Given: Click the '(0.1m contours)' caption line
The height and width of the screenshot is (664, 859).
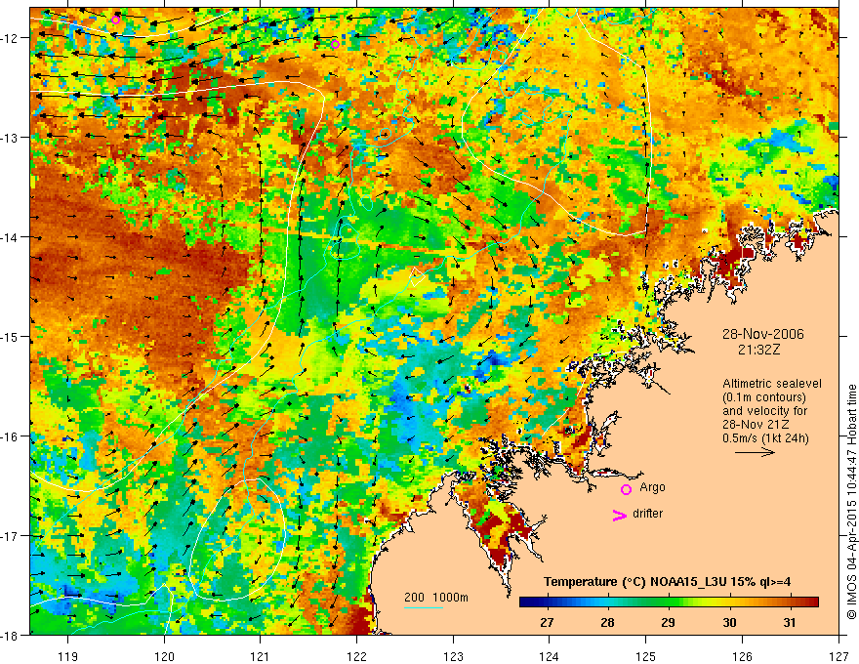Looking at the screenshot, I should pos(764,397).
